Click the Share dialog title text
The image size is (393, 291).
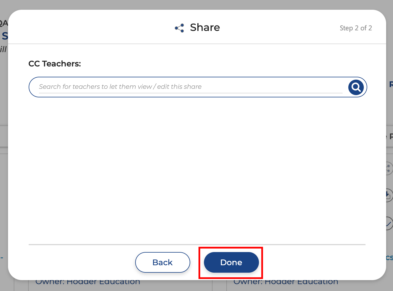[205, 27]
